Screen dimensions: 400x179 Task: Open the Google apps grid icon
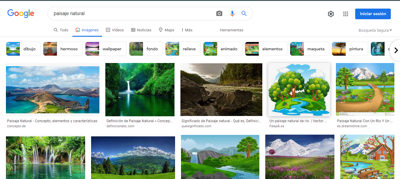coord(345,14)
